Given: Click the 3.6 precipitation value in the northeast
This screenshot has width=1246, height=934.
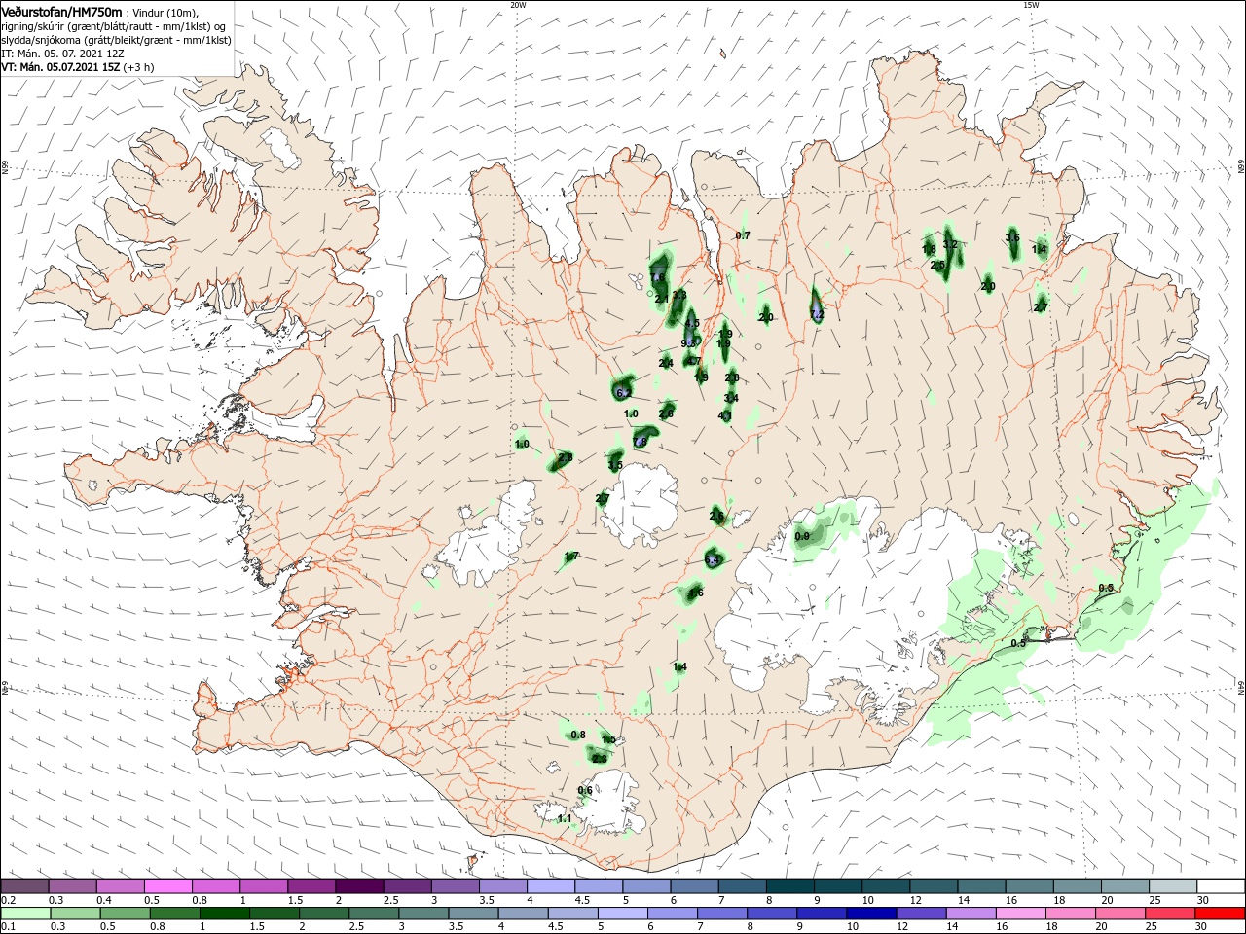Looking at the screenshot, I should [1012, 237].
